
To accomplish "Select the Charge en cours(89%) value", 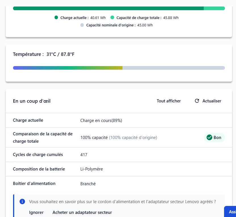I will click(x=101, y=121).
